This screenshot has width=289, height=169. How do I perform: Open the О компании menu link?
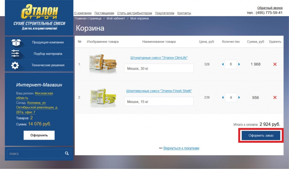[83, 13]
